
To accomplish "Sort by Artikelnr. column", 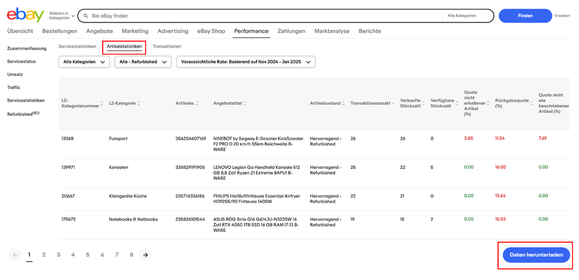I will click(188, 103).
